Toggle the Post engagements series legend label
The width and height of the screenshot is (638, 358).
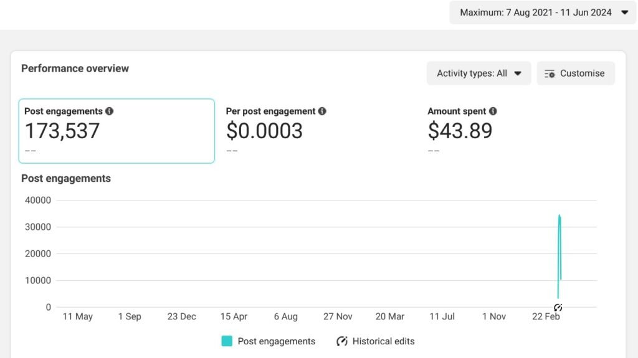[x=276, y=341]
